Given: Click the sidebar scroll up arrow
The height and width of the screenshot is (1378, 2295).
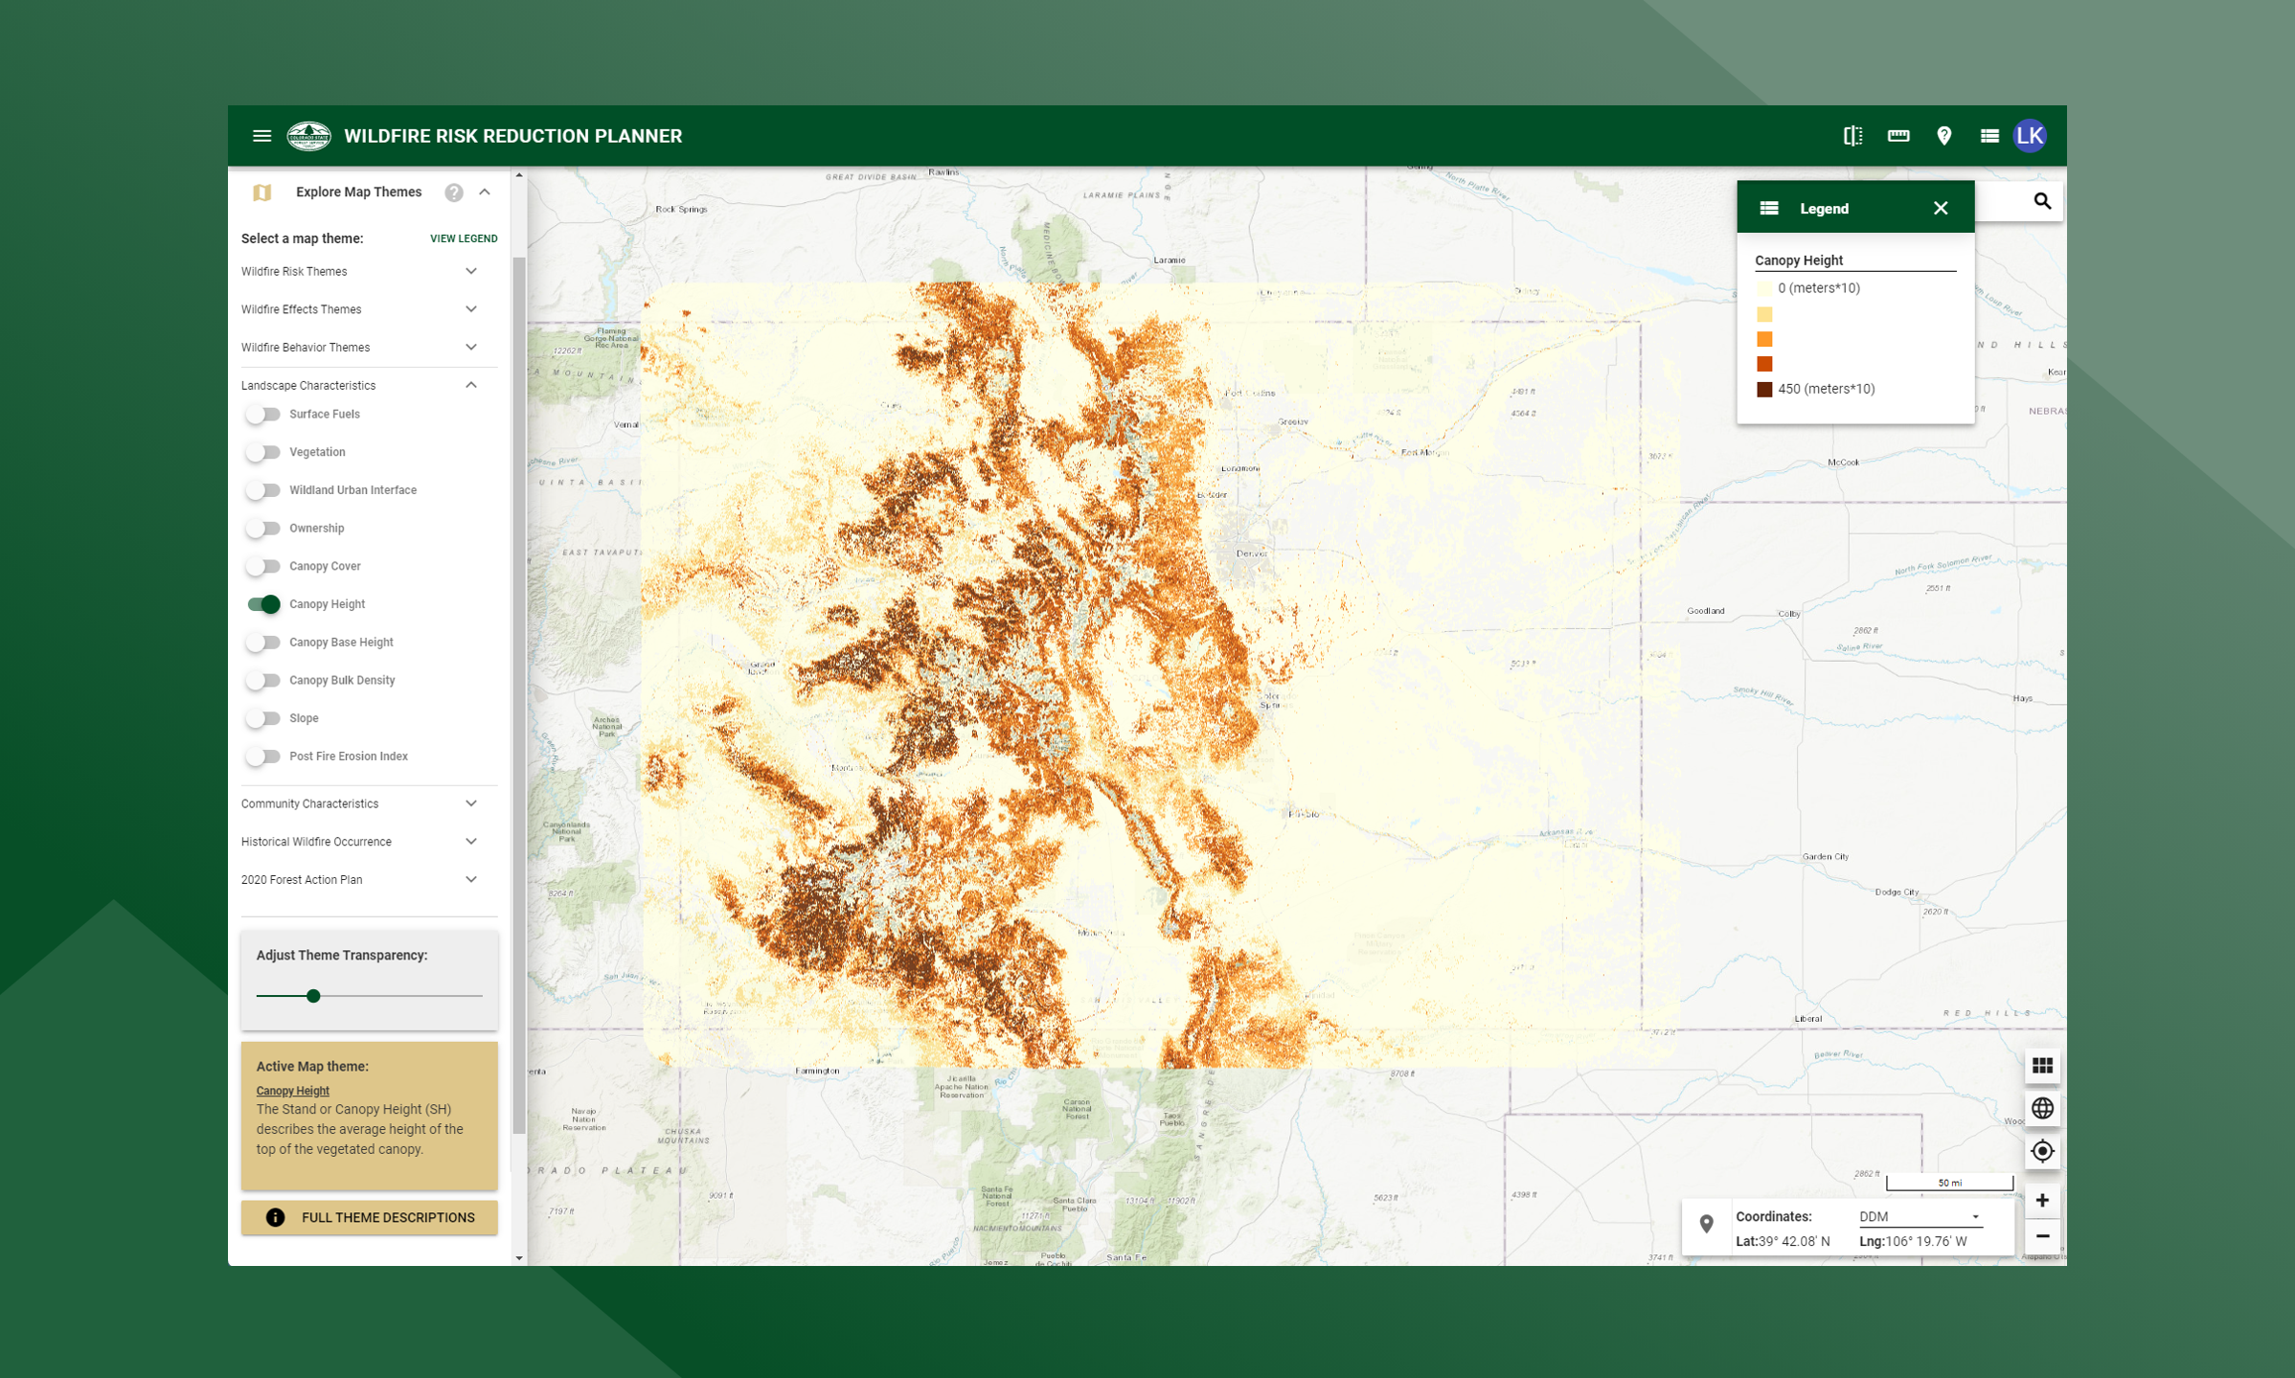Looking at the screenshot, I should click(519, 175).
